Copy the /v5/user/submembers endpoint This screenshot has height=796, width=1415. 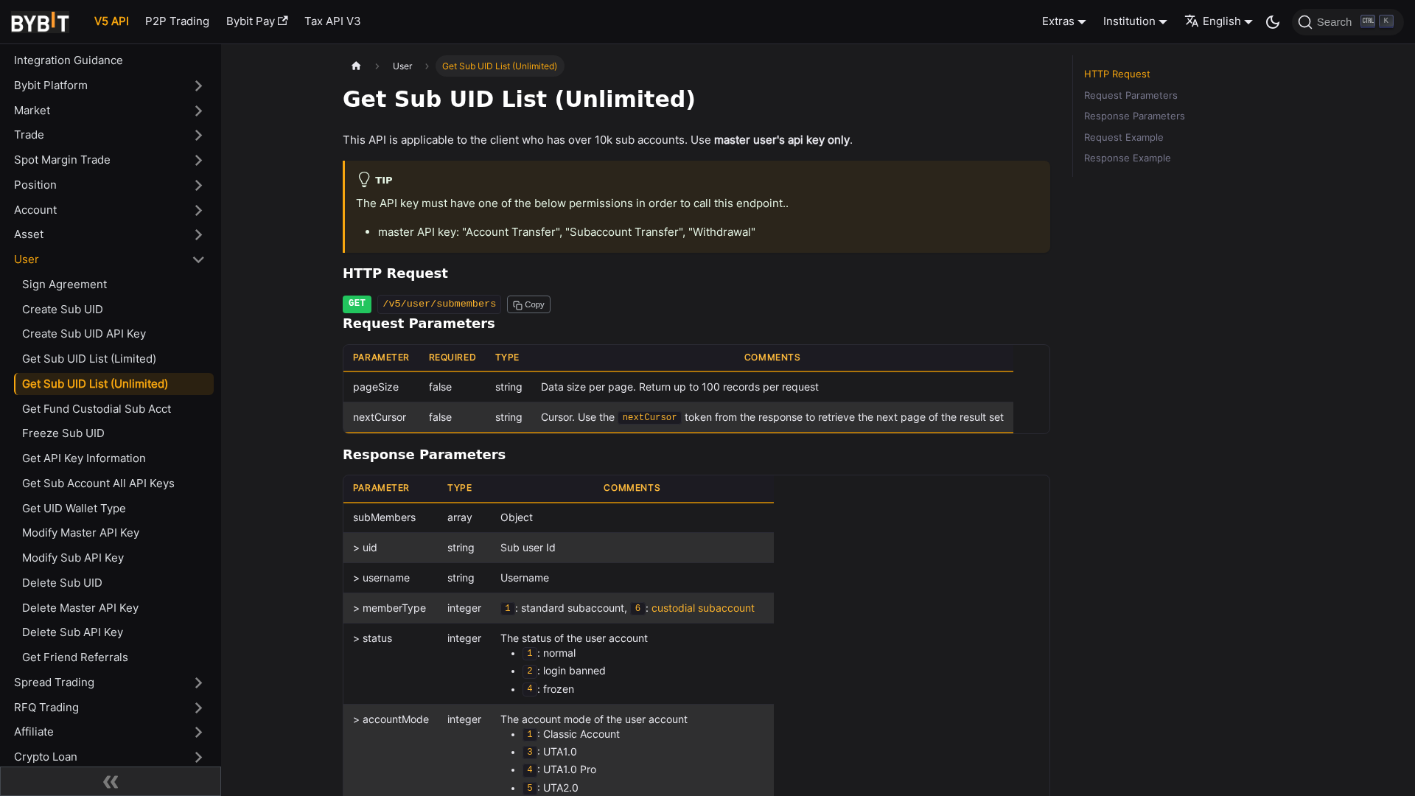coord(528,304)
